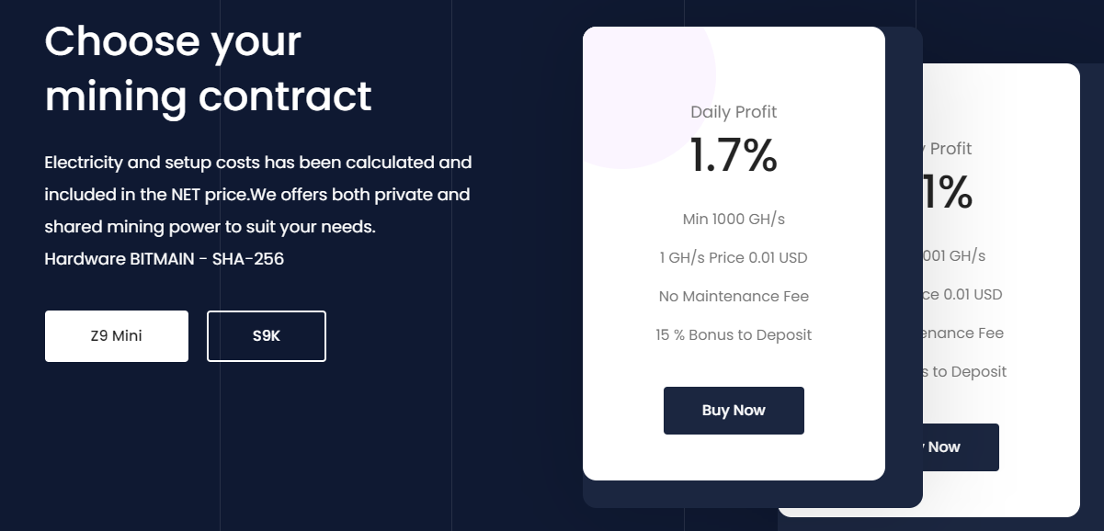1104x531 pixels.
Task: Click the electricity and setup costs paragraph
Action: [x=257, y=195]
